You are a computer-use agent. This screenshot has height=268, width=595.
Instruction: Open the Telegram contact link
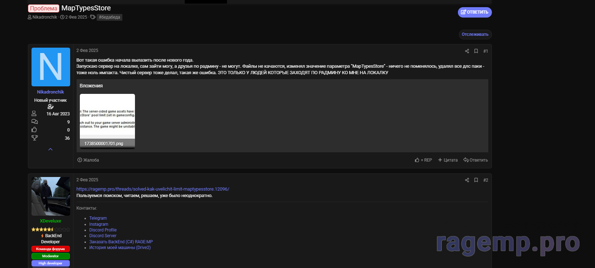tap(98, 218)
